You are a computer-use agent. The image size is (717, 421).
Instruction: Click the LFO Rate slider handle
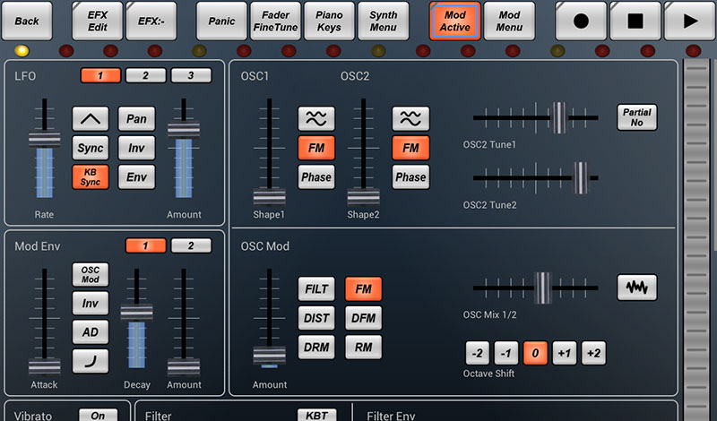coord(44,139)
